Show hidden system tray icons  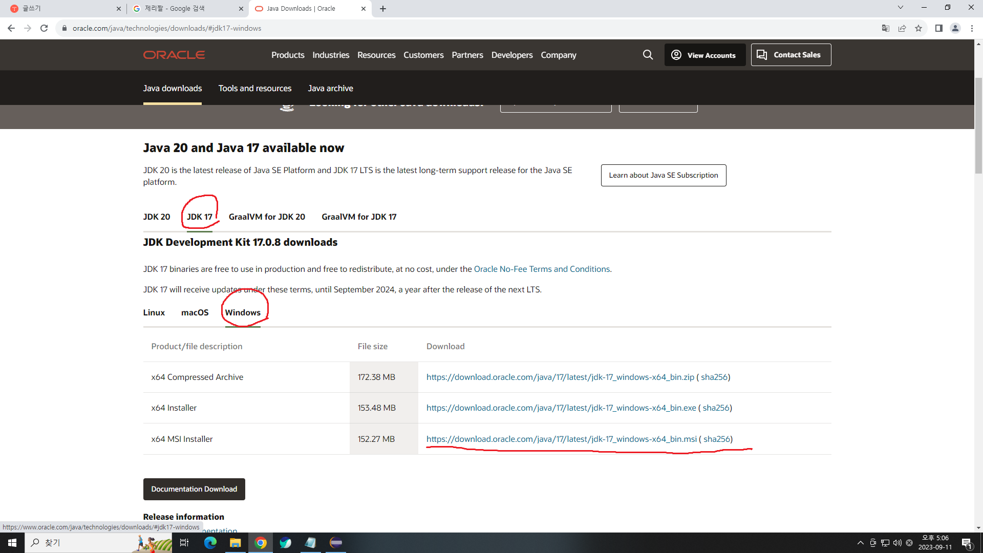(x=860, y=543)
